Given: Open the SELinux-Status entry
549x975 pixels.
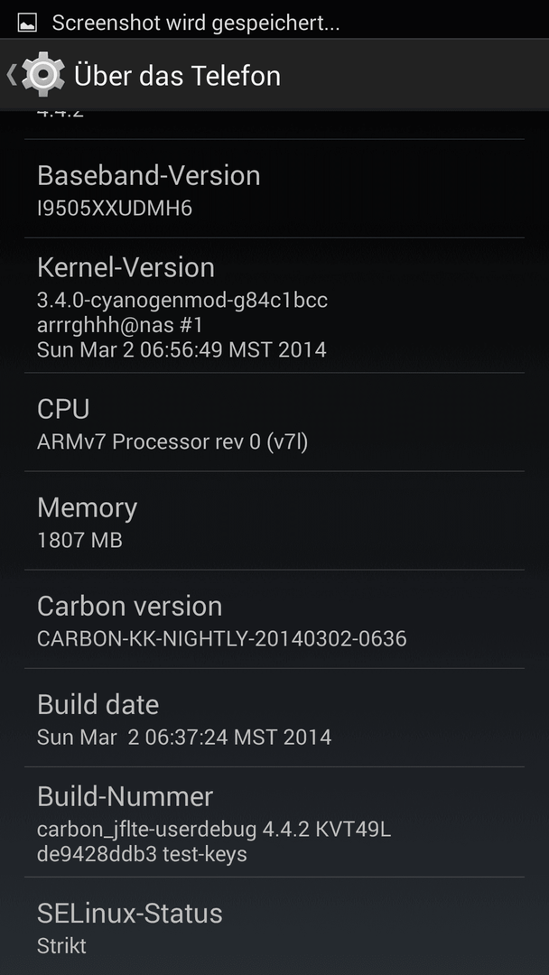Looking at the screenshot, I should [274, 926].
